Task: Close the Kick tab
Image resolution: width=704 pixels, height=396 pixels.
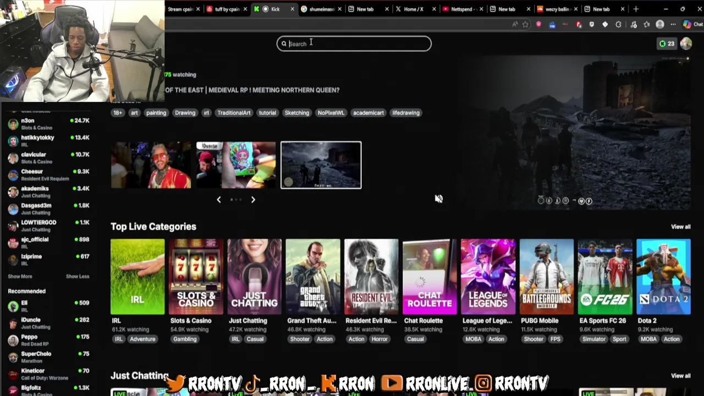Action: (292, 9)
